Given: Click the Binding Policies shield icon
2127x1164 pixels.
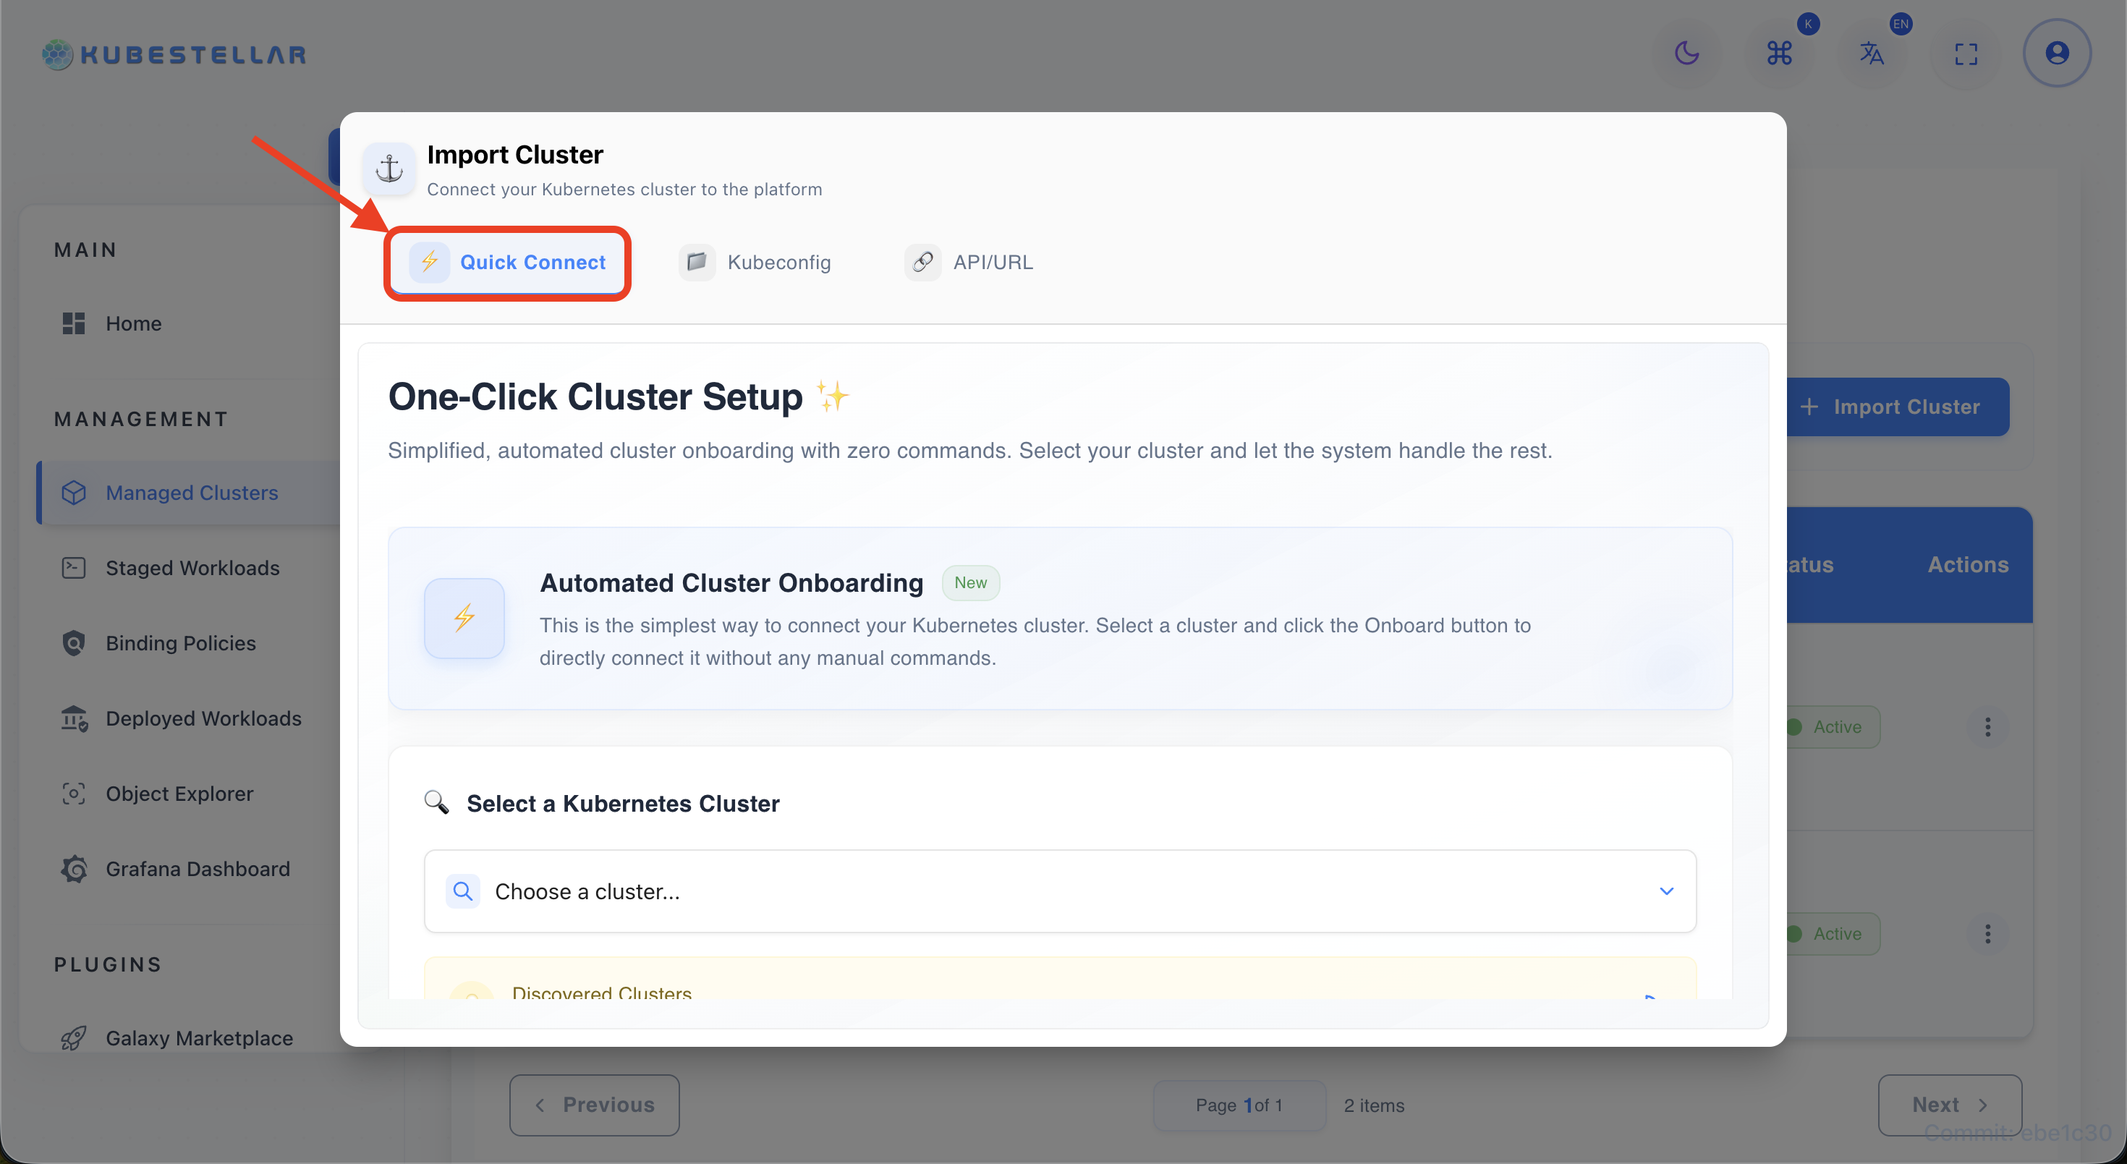Looking at the screenshot, I should click(x=72, y=642).
